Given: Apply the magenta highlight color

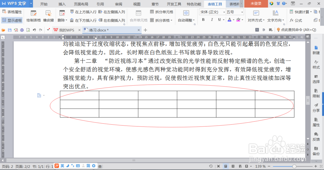Looking at the screenshot, I should click(x=238, y=20).
